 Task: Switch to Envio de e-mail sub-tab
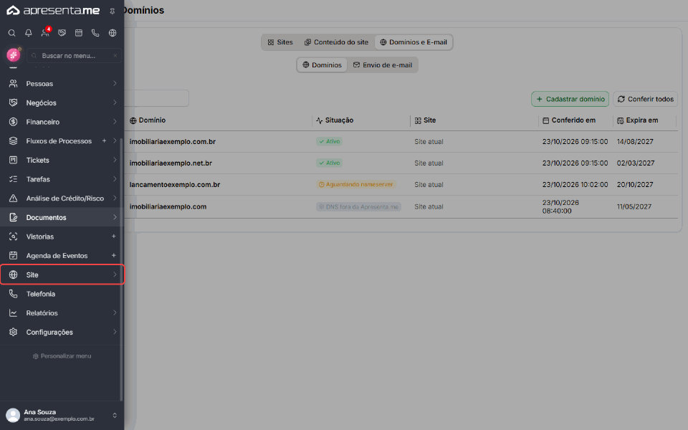point(383,65)
